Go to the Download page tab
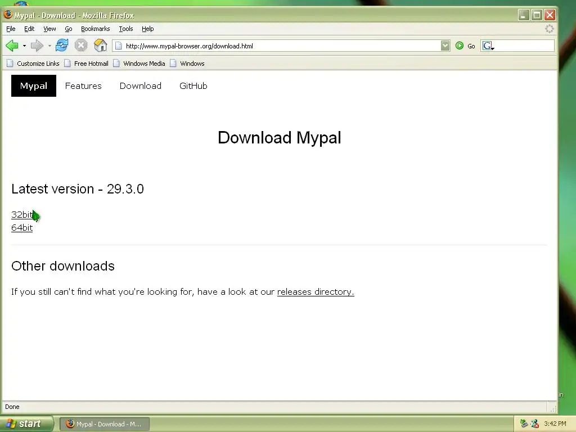The height and width of the screenshot is (432, 576). (x=140, y=86)
